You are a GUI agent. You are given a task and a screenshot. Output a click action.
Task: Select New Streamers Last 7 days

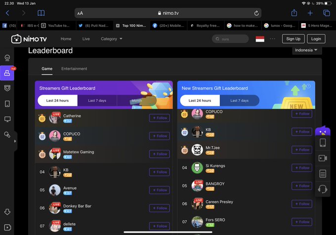pyautogui.click(x=239, y=100)
